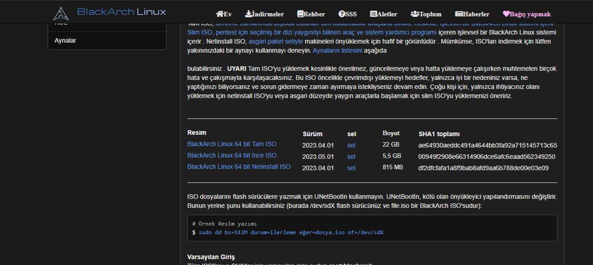
Task: Open BlackArch Linux 64 bit İnce ISO link
Action: click(232, 155)
